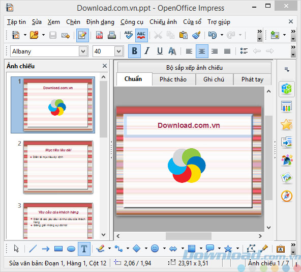Center the text horizontally
This screenshot has width=301, height=272.
tap(202, 51)
